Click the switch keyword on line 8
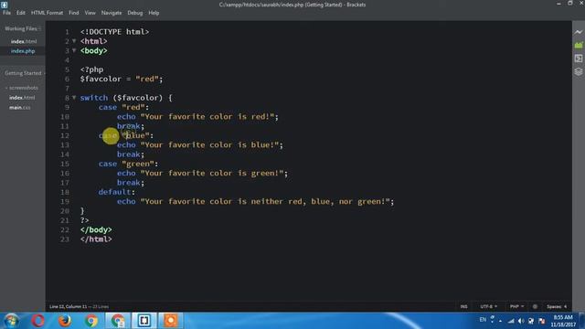585x329 pixels. (94, 98)
